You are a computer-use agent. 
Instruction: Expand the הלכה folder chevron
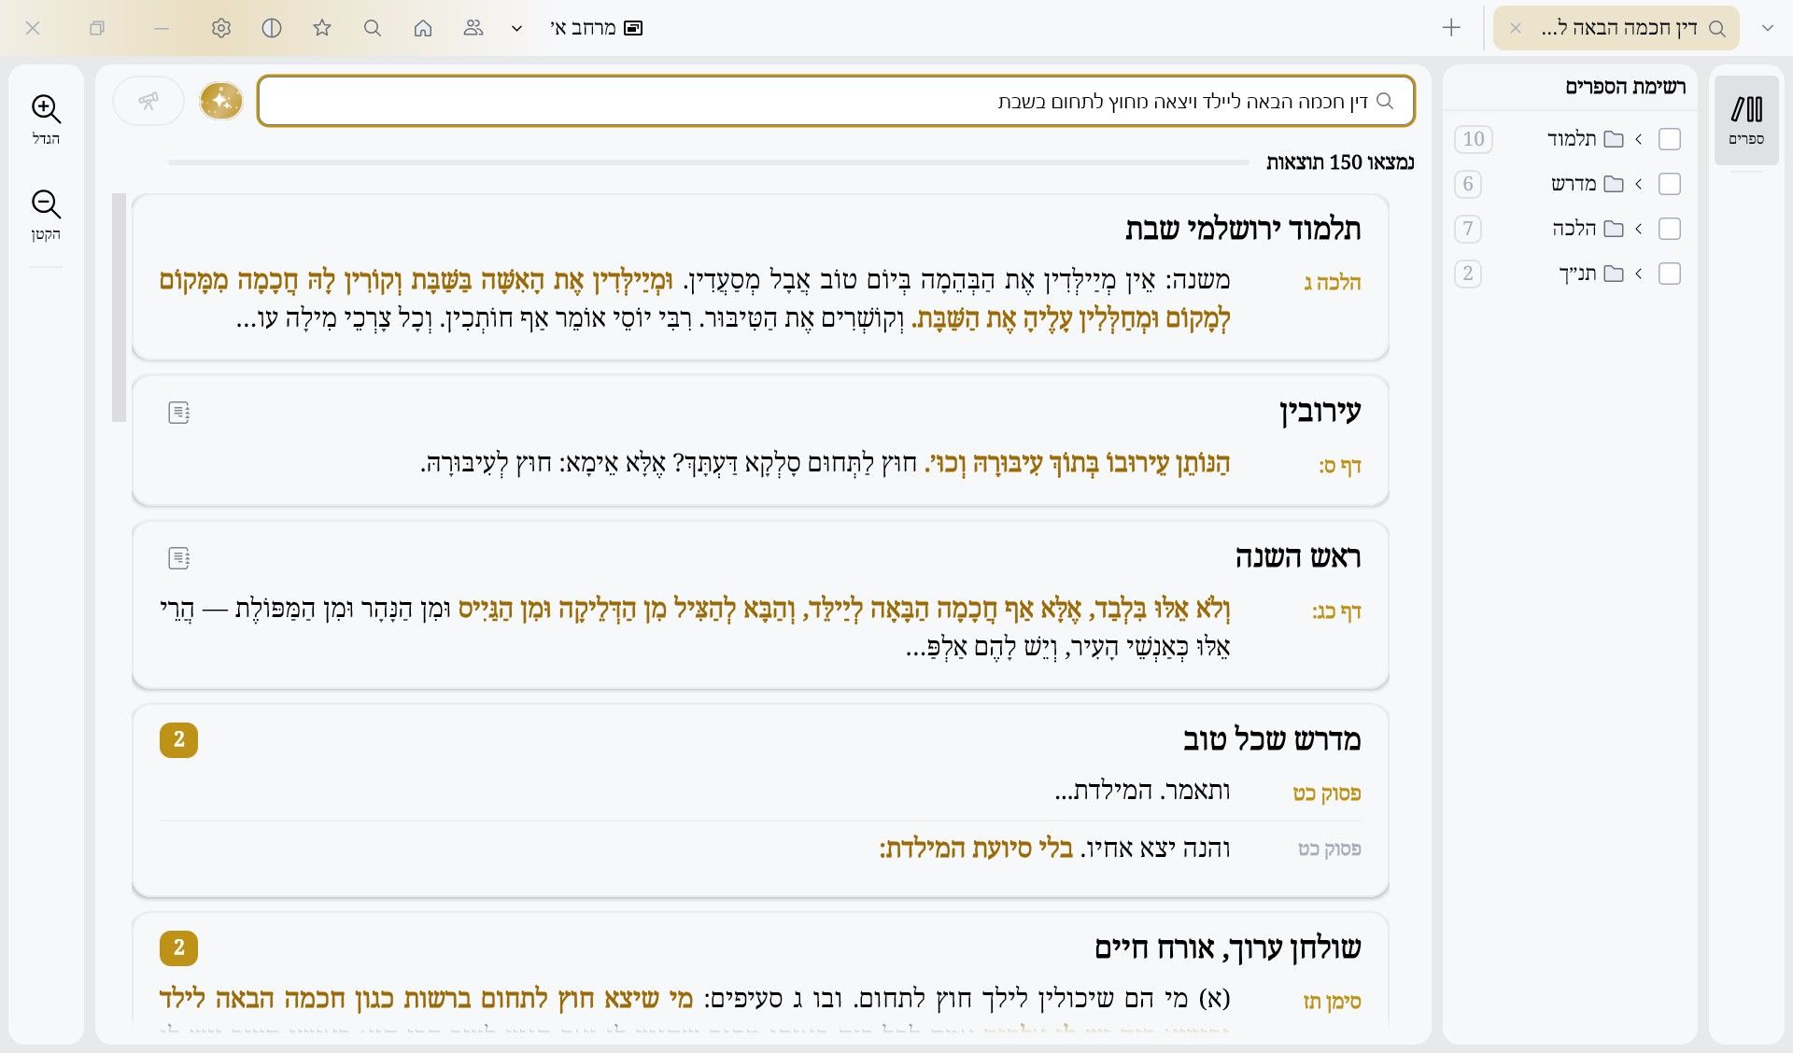1638,229
